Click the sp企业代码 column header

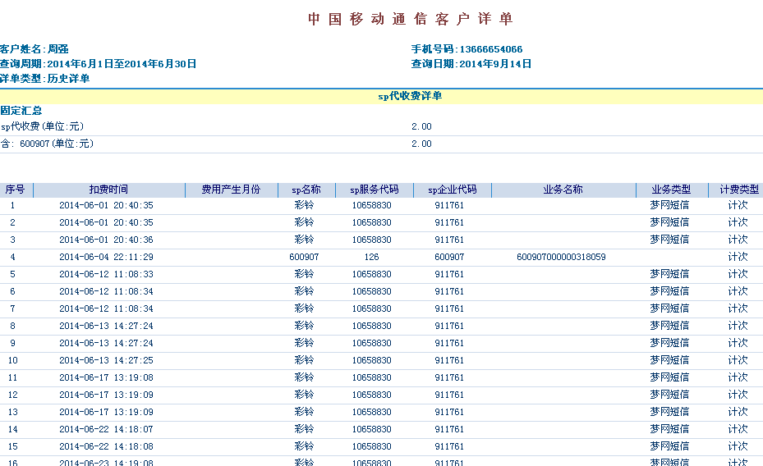452,190
